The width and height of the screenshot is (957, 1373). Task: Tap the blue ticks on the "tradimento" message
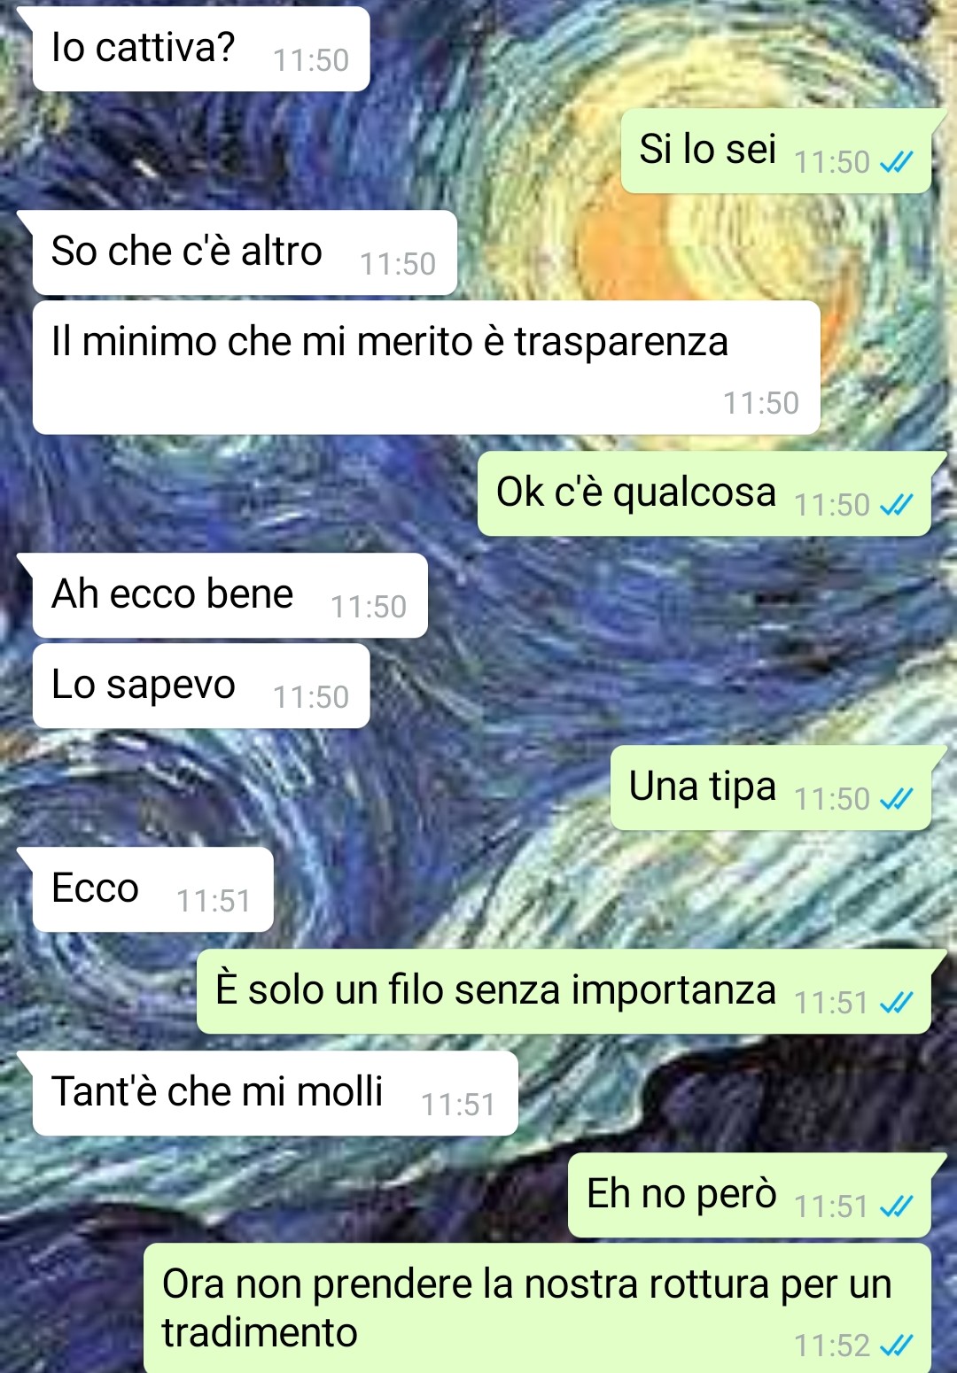tap(896, 1346)
